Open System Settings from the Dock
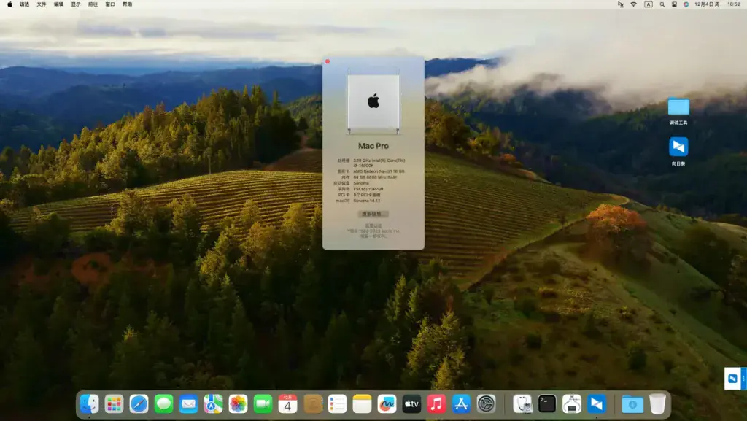This screenshot has height=421, width=747. 486,404
